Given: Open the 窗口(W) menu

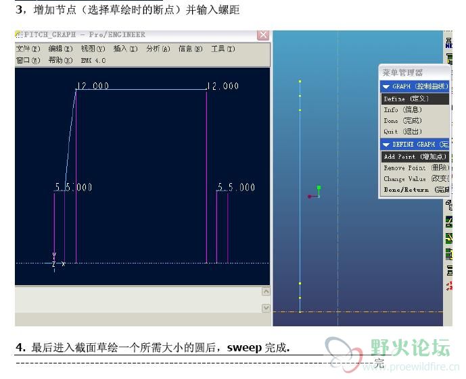Looking at the screenshot, I should [x=28, y=61].
